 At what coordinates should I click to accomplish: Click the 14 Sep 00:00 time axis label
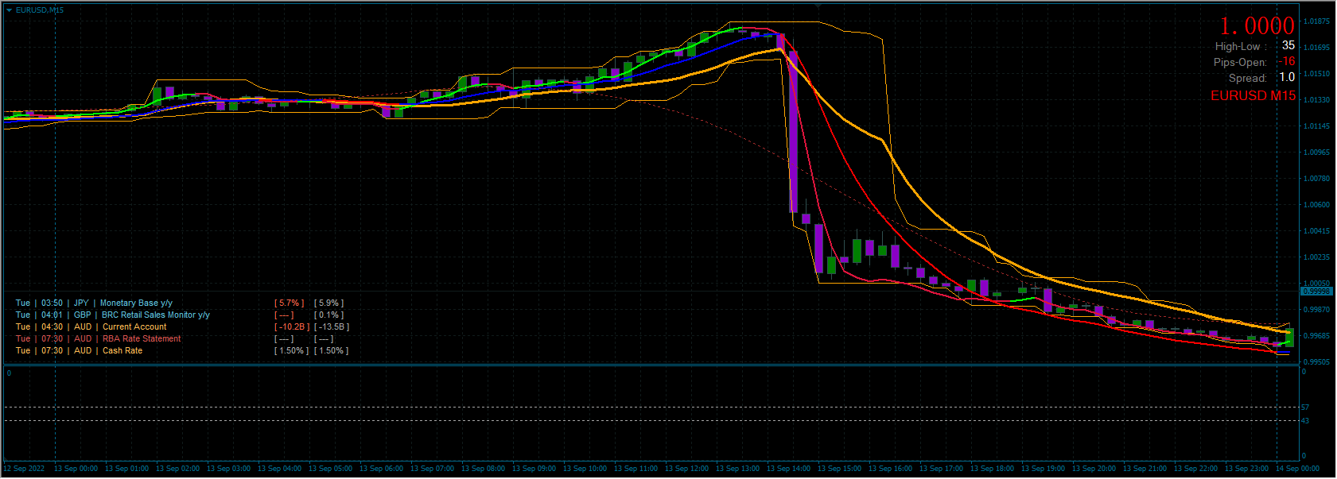tap(1297, 469)
